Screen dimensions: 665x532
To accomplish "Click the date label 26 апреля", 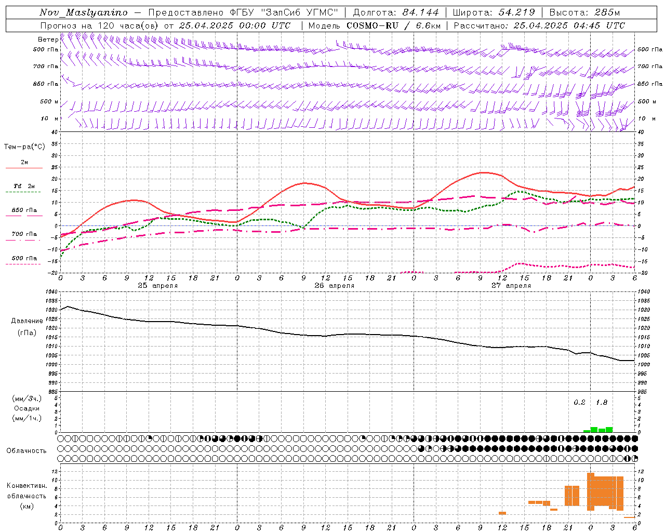I will tap(334, 286).
